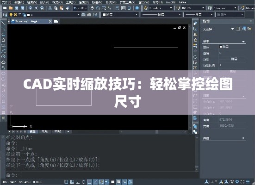Expand the 其他 section in Properties
Image resolution: width=255 pixels, height=185 pixels.
point(243,138)
